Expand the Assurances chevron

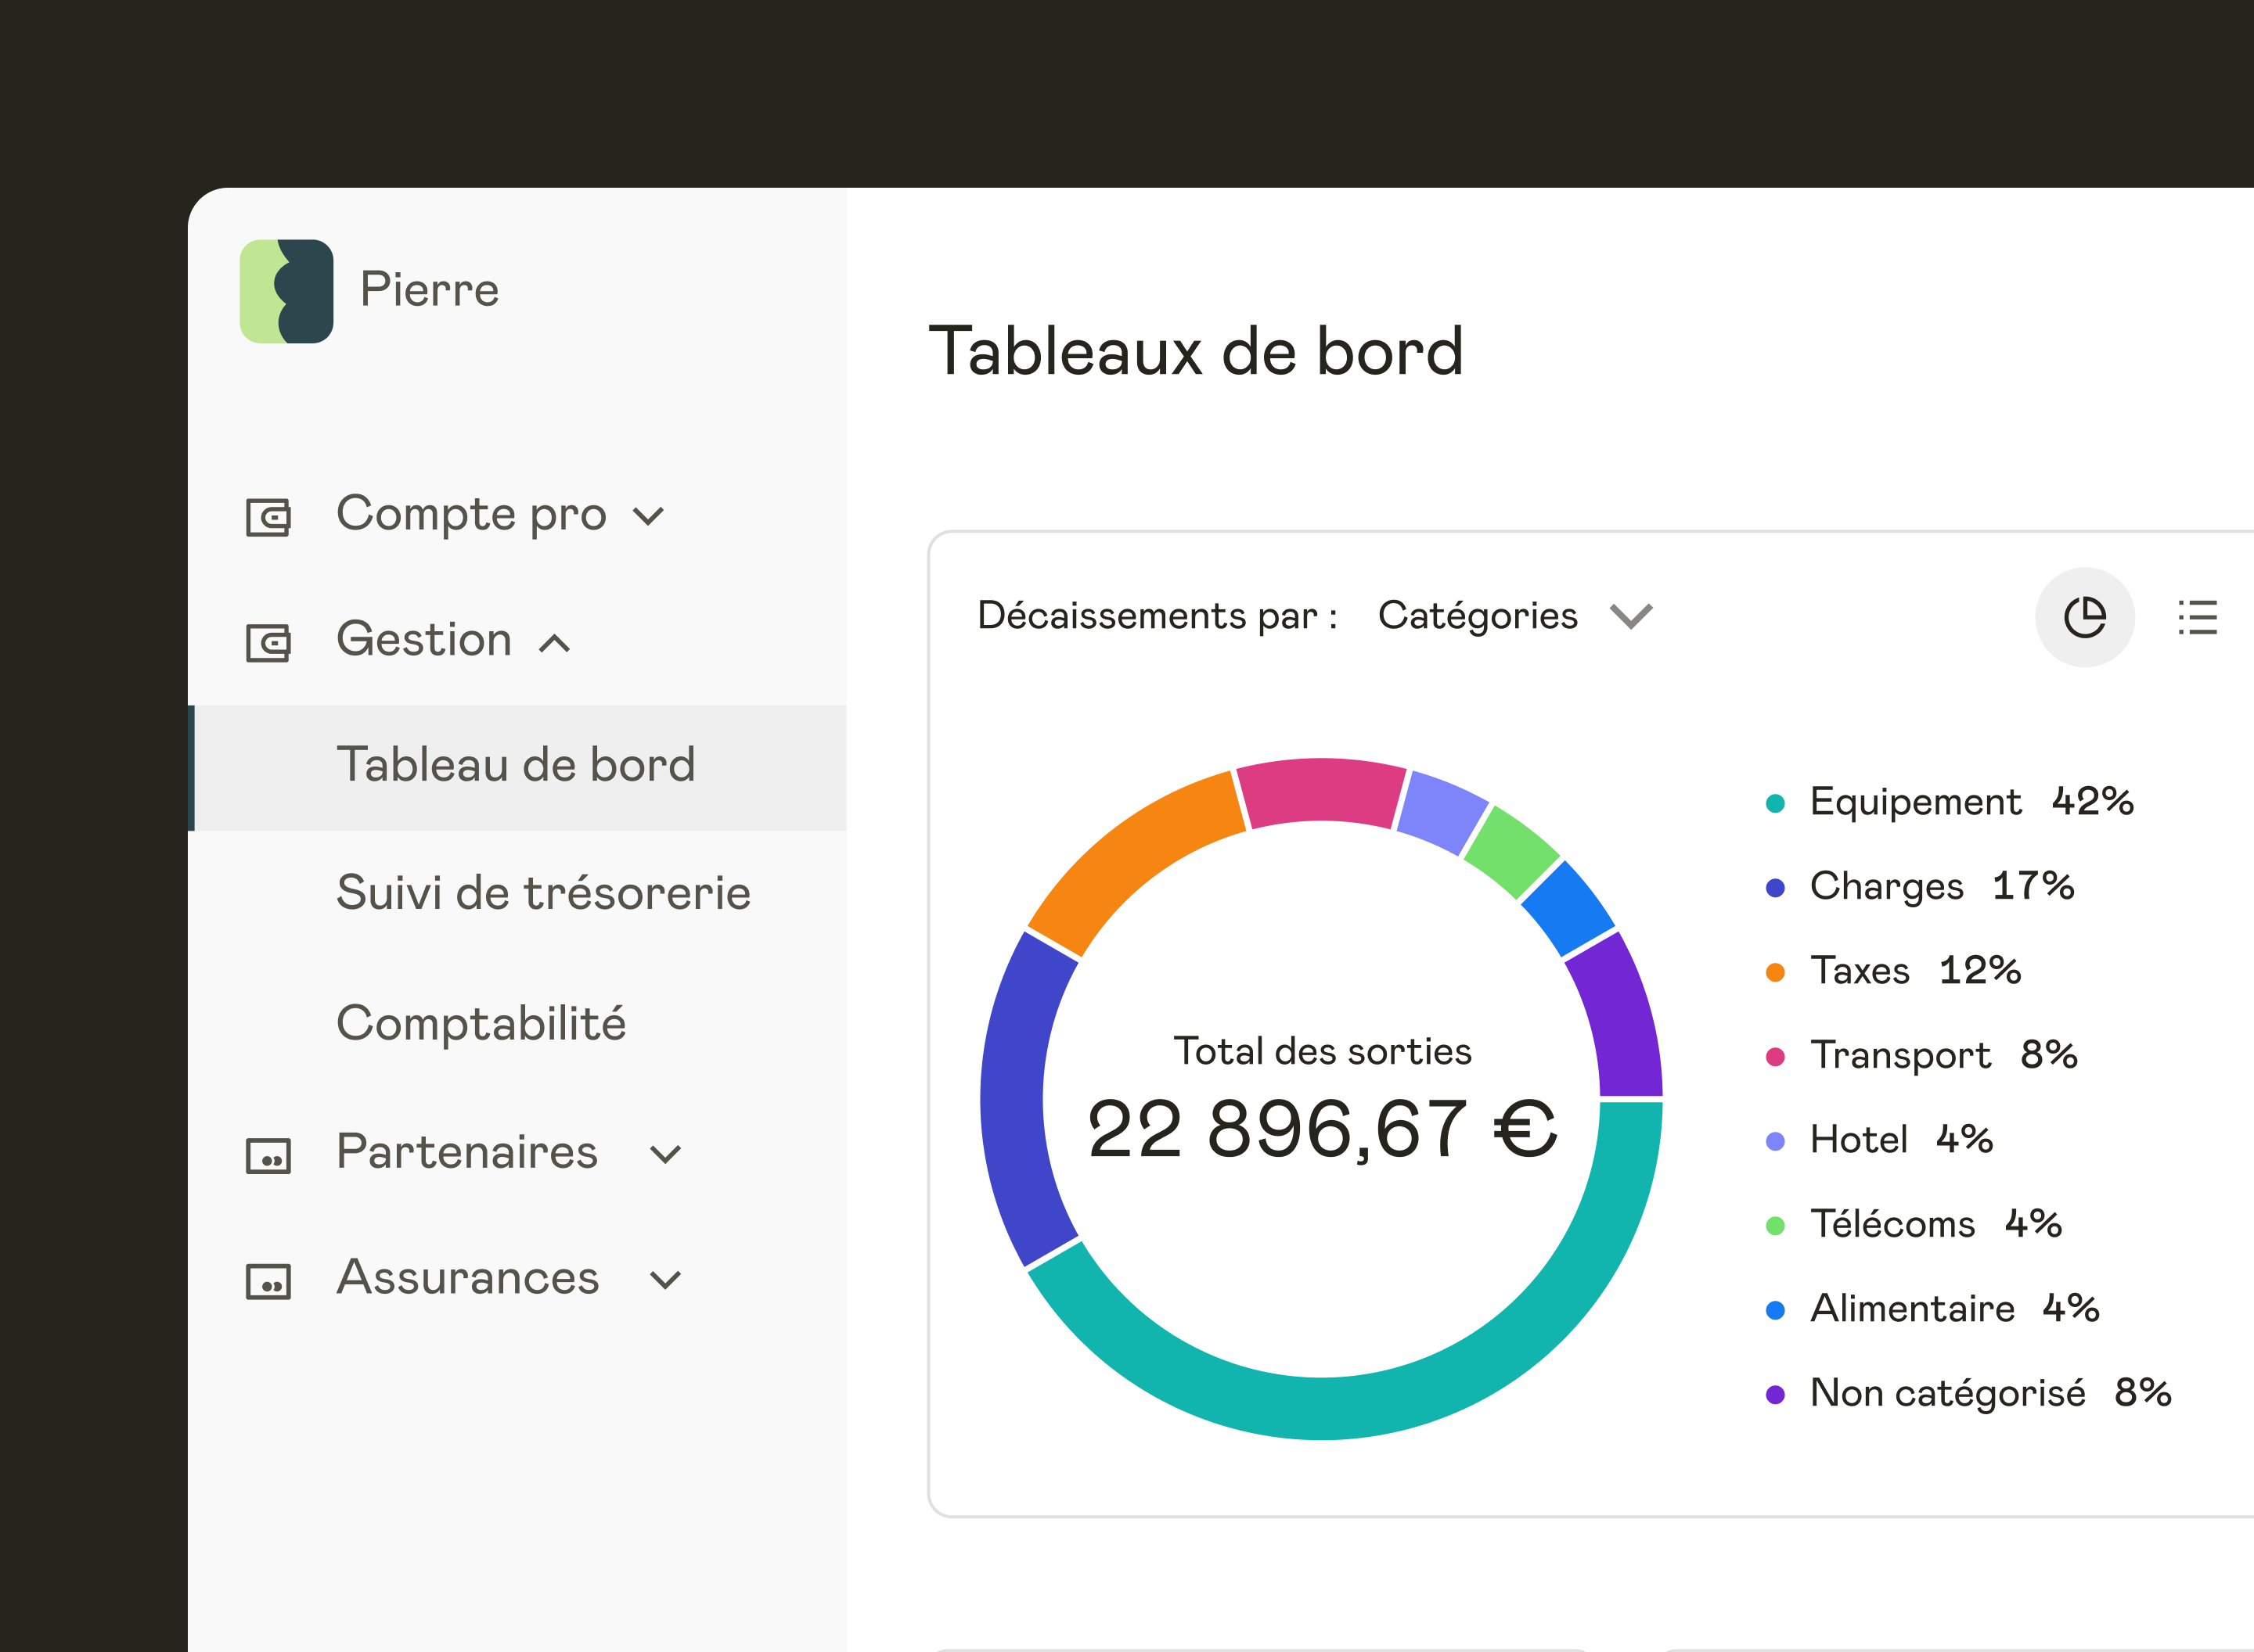665,1280
